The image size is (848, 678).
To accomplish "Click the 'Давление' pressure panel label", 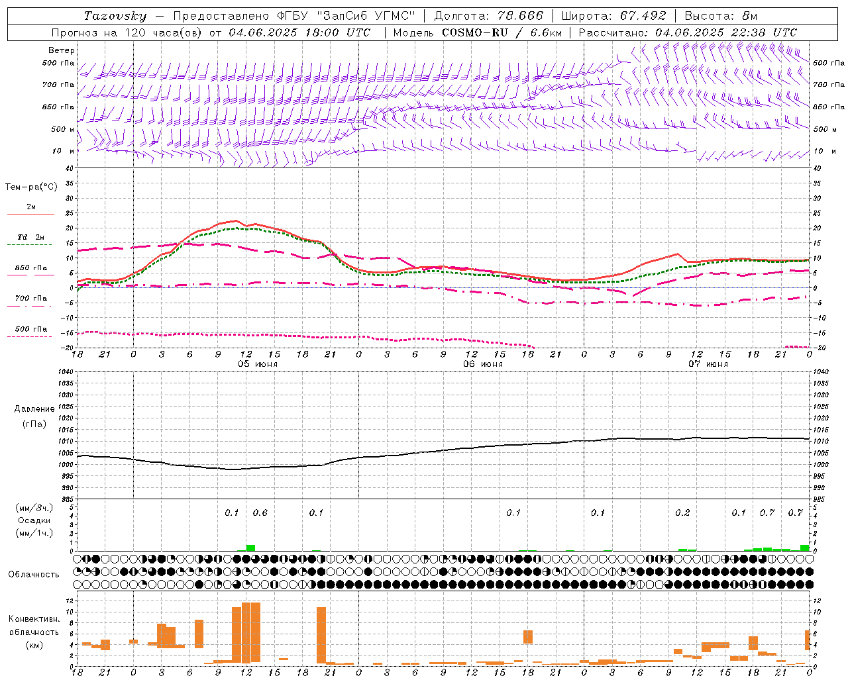I will [34, 409].
